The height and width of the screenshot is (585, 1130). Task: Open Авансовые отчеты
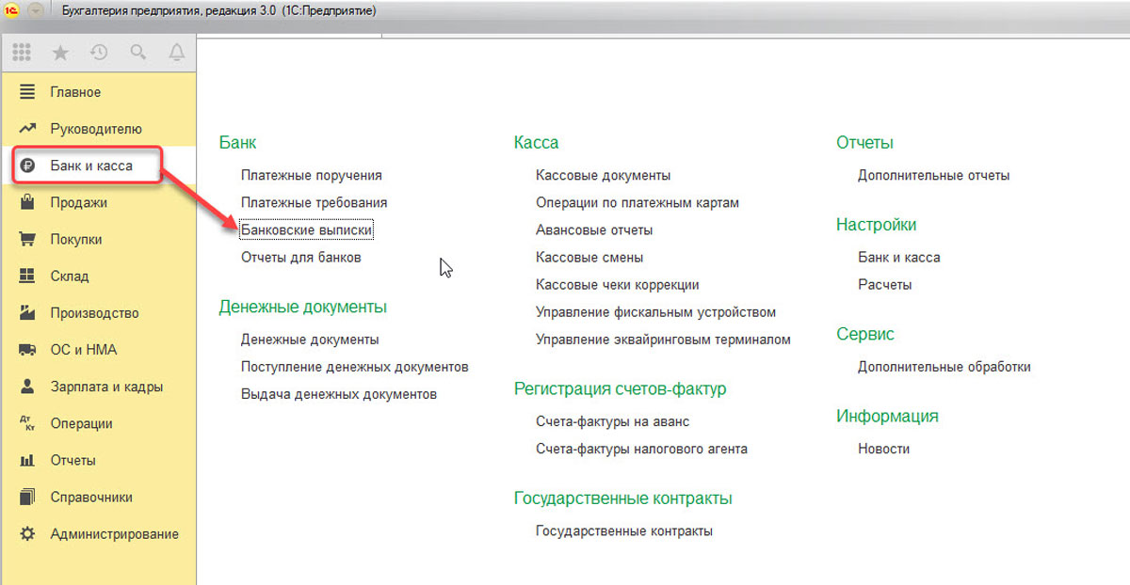click(x=593, y=229)
